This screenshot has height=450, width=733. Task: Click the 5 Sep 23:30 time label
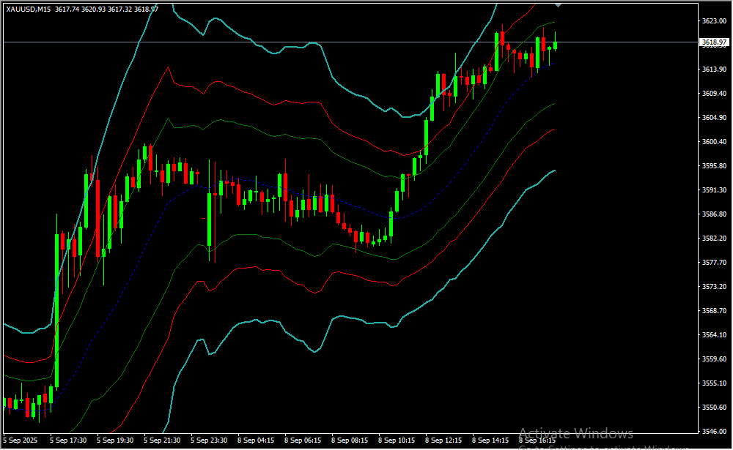(209, 440)
